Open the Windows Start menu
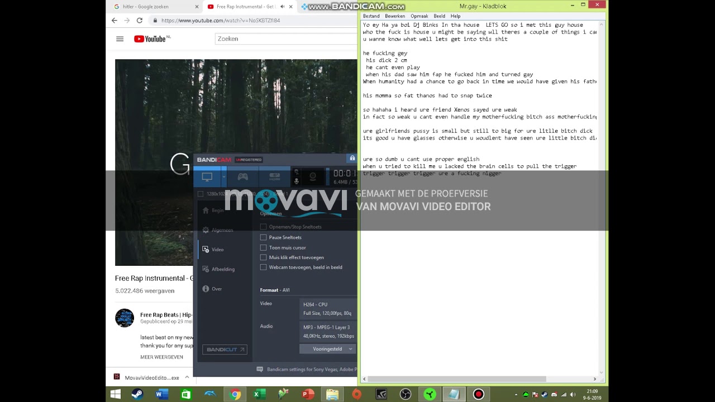 (116, 394)
